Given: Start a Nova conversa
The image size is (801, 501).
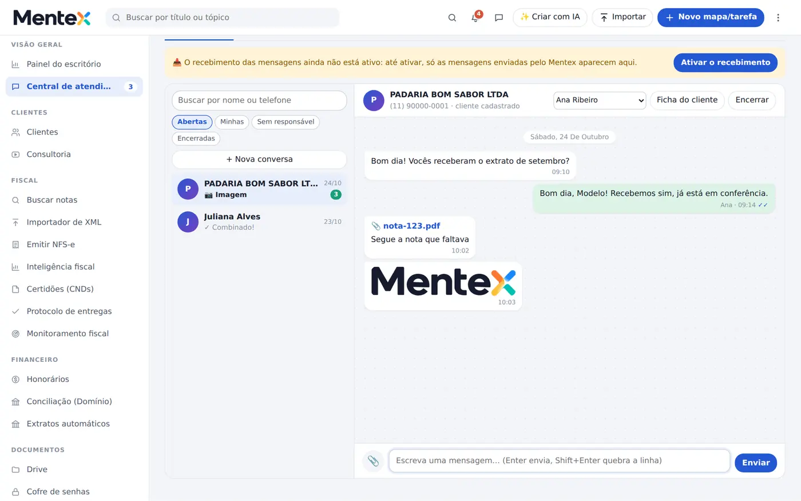Looking at the screenshot, I should coord(259,159).
